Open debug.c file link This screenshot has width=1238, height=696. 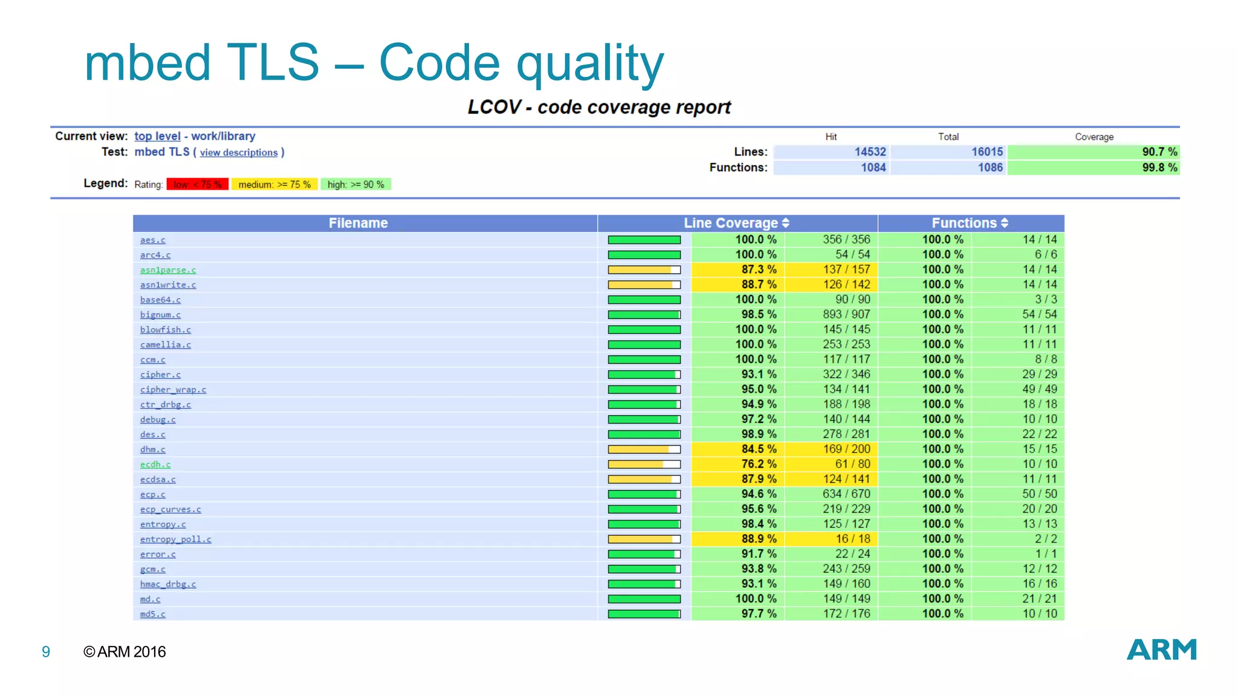pos(158,419)
